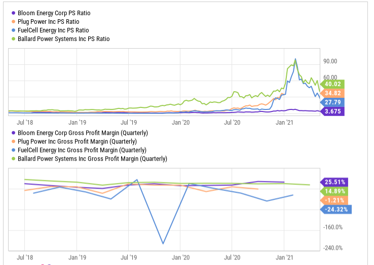The width and height of the screenshot is (374, 265).
Task: Click the purple dot beside Bloom Energy PS Ratio
Action: (x=14, y=13)
